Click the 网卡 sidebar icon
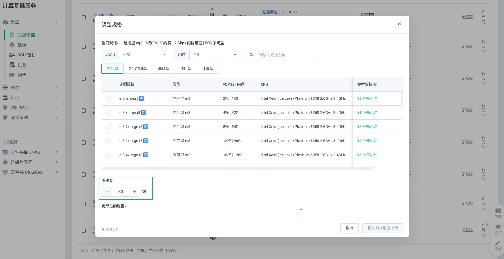504x259 pixels. point(12,75)
